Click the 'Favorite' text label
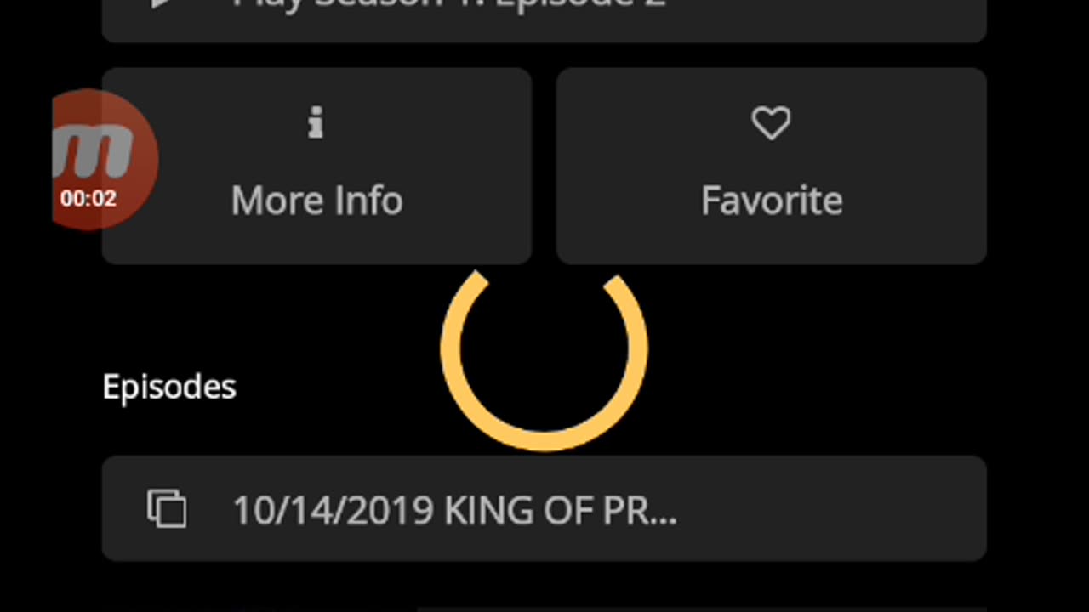The height and width of the screenshot is (612, 1089). click(x=771, y=201)
